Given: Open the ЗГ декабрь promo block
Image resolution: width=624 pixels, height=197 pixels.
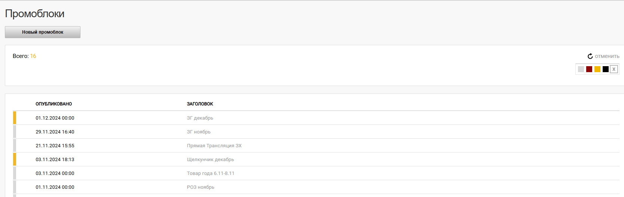Looking at the screenshot, I should point(200,118).
